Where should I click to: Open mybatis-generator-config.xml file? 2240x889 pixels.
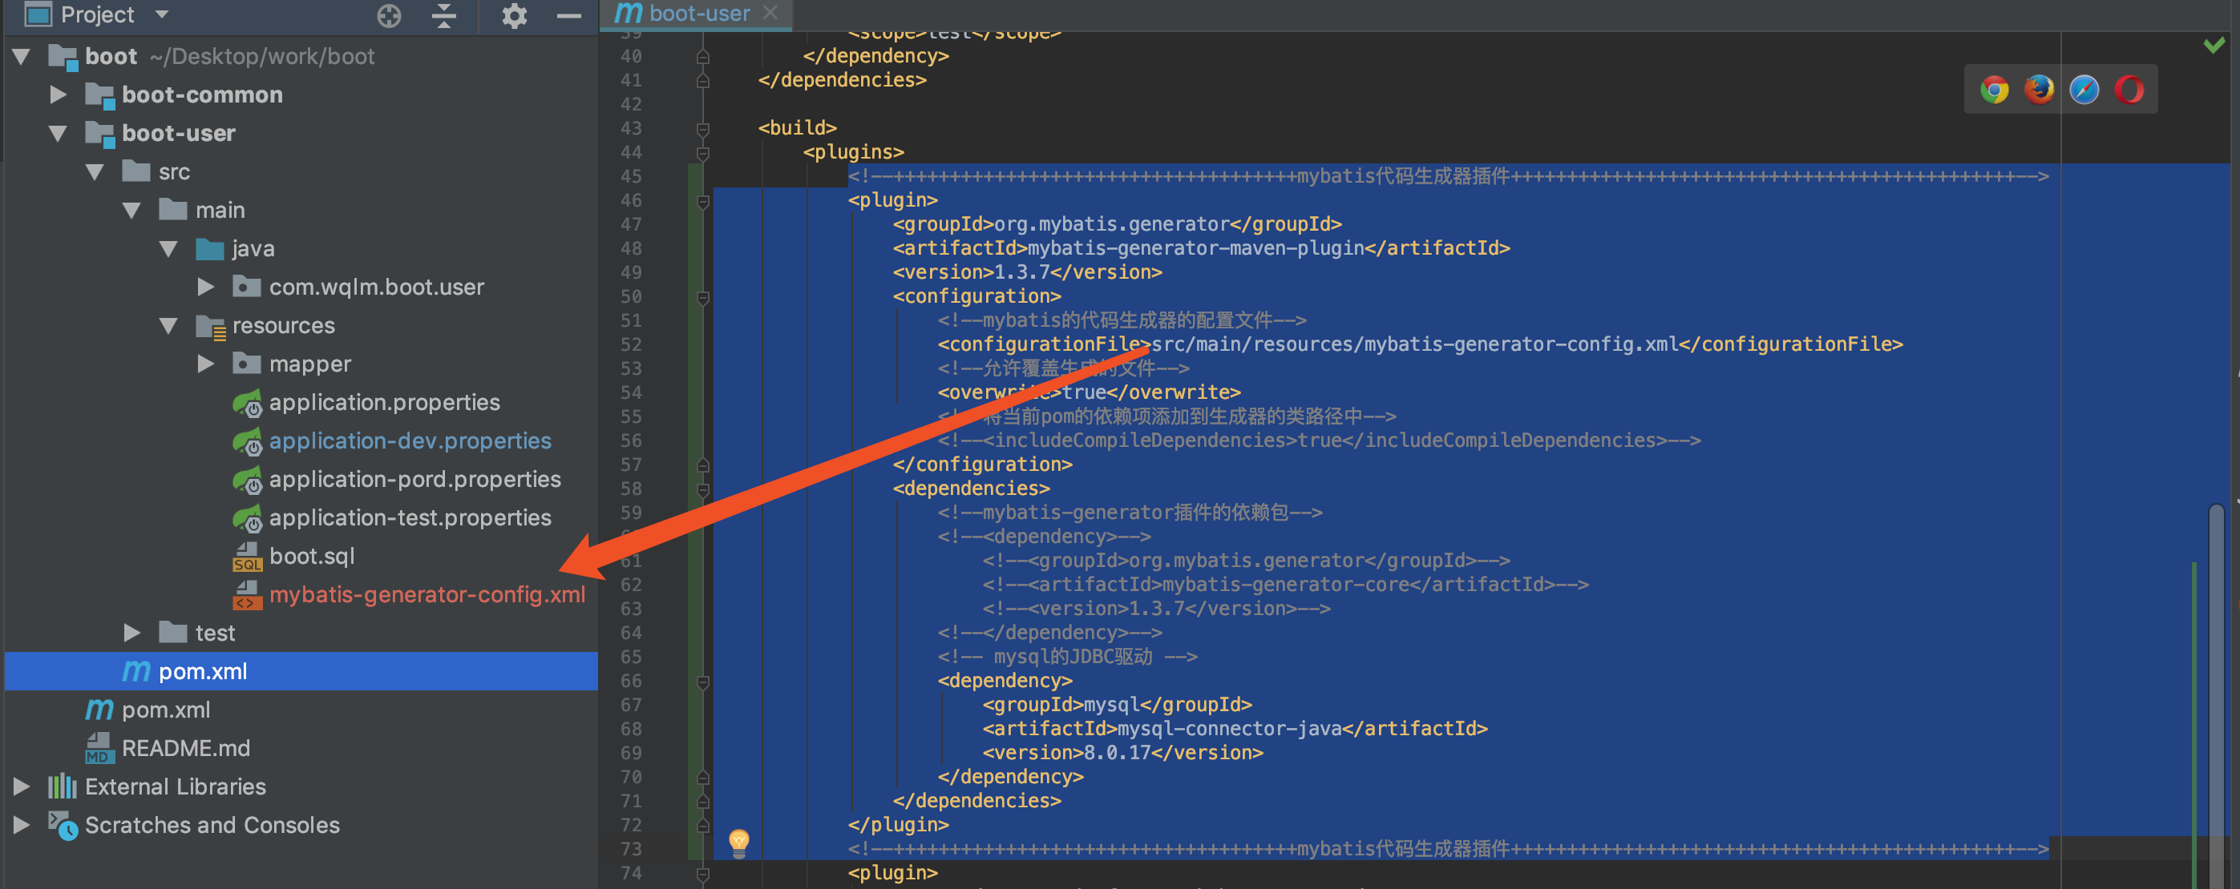(426, 594)
